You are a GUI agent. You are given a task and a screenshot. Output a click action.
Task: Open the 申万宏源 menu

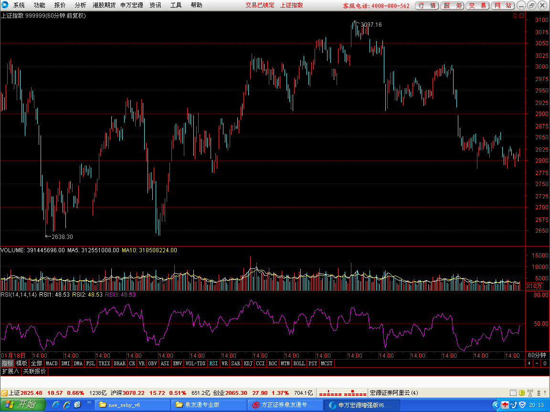132,5
